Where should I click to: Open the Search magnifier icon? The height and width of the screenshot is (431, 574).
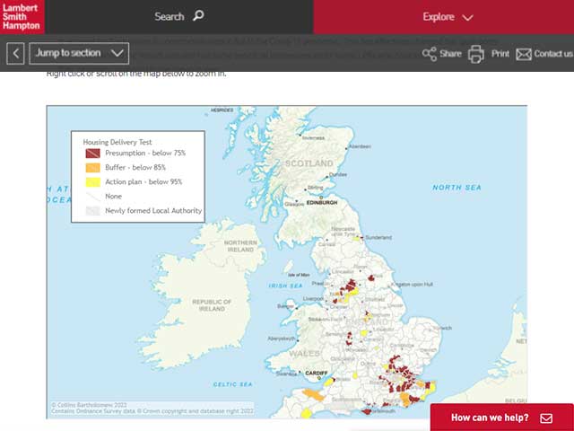[x=198, y=16]
